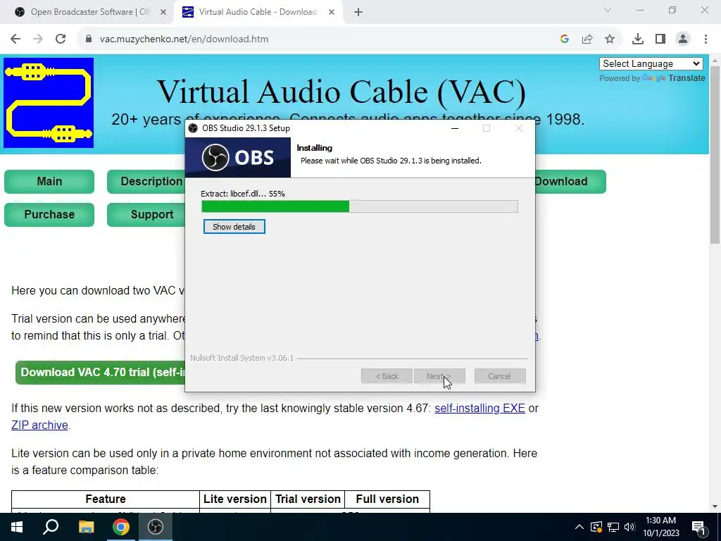
Task: Click Cancel in OBS setup
Action: coord(500,376)
